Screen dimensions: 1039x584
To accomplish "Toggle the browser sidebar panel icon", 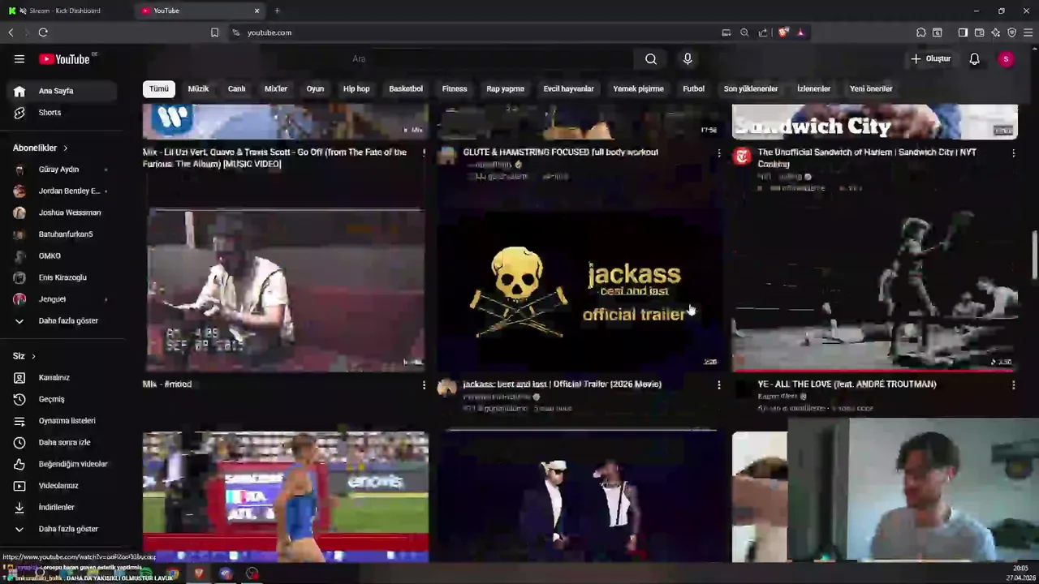I will point(963,32).
